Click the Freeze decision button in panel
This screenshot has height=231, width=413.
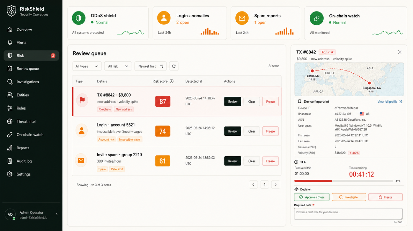click(x=386, y=197)
